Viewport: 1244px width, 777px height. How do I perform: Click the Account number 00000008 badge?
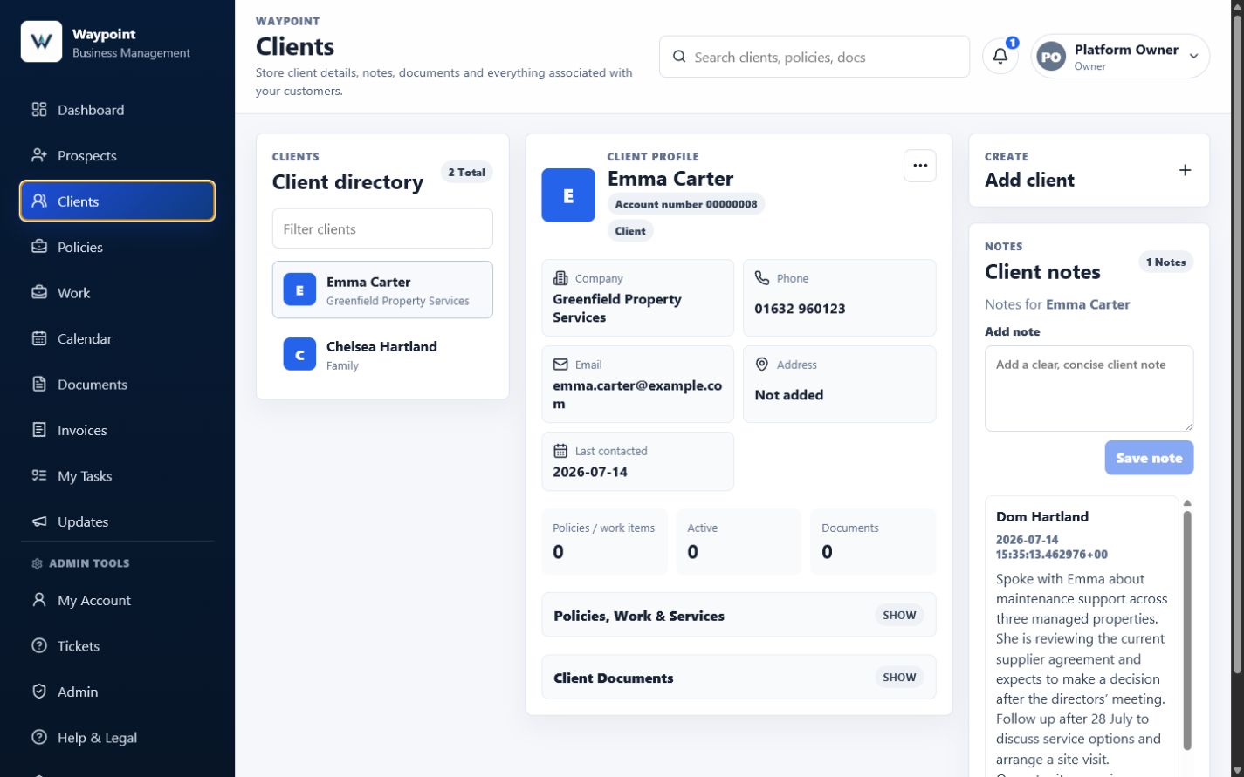(686, 204)
